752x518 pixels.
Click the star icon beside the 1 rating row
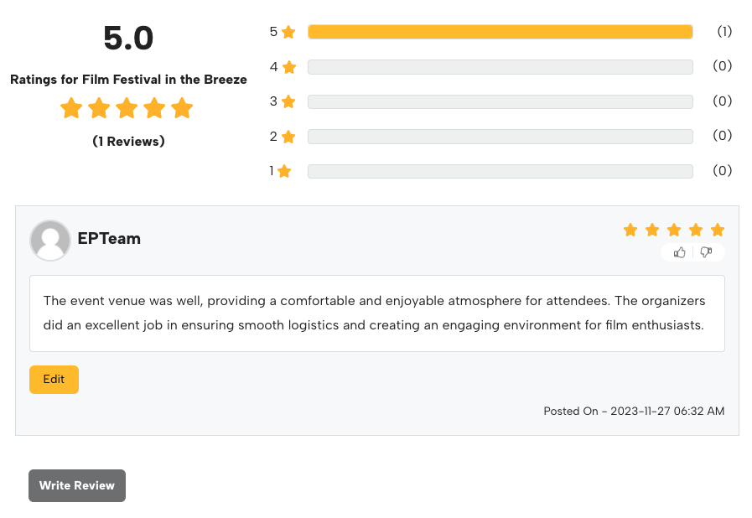click(284, 171)
